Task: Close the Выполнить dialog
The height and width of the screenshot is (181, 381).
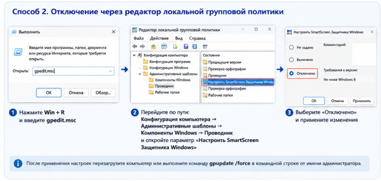Action: [x=113, y=32]
